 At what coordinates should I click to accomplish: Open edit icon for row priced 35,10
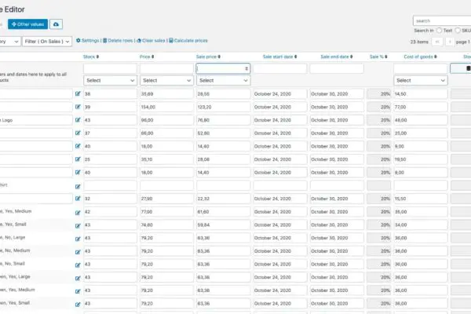[78, 159]
